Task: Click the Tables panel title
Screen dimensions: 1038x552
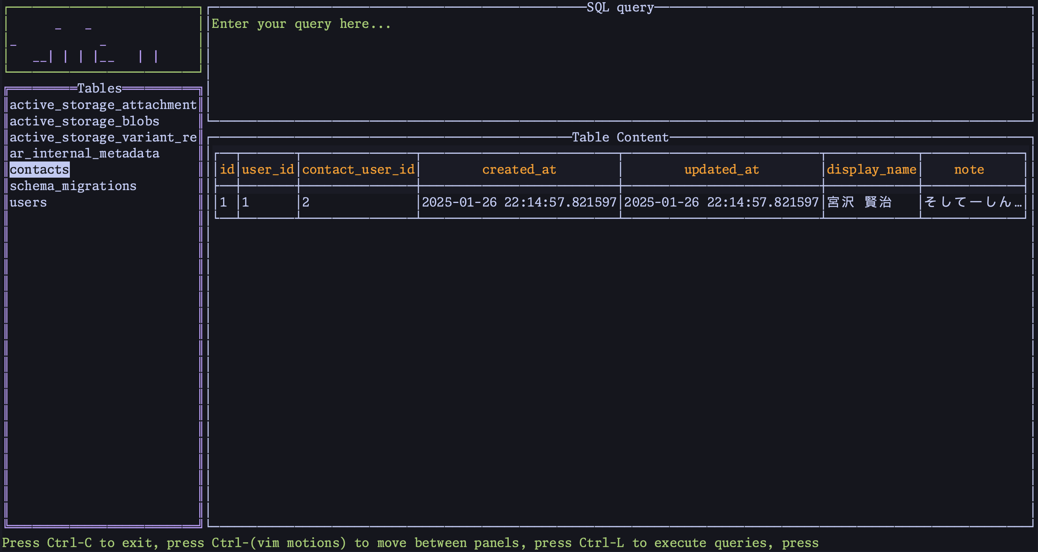Action: pos(99,88)
